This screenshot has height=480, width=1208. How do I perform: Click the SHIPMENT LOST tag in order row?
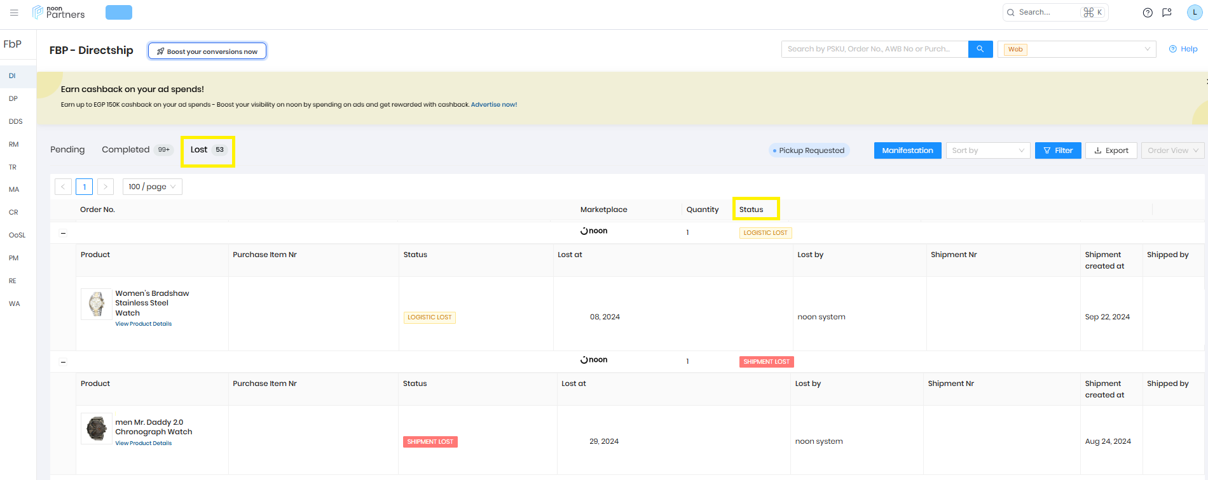coord(767,362)
